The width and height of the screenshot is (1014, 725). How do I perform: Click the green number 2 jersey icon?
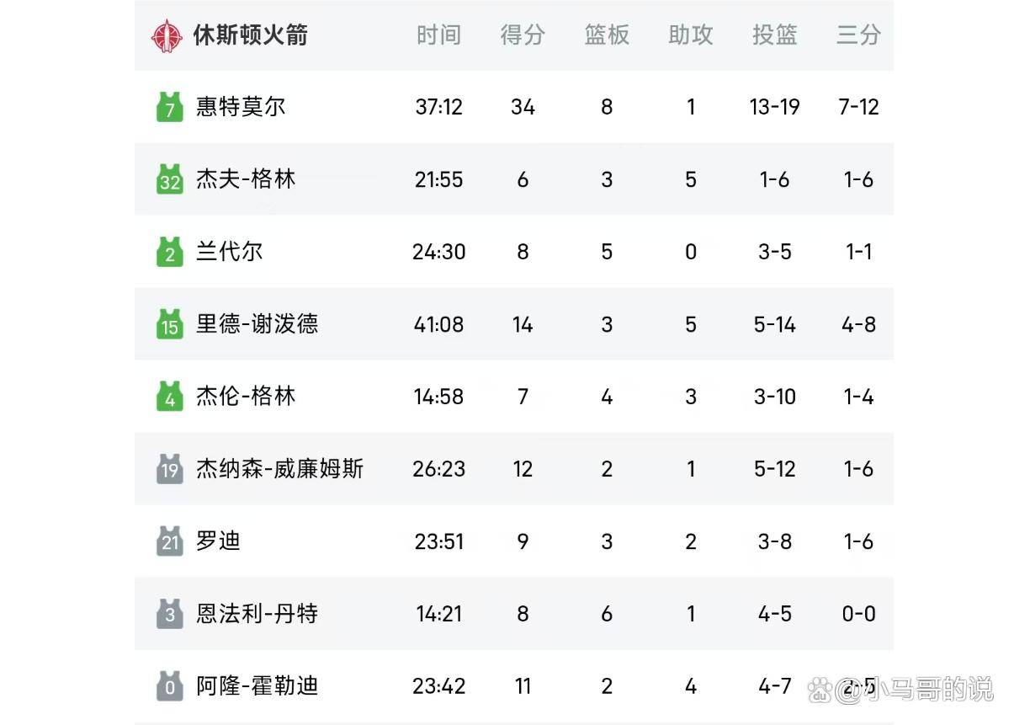pyautogui.click(x=170, y=252)
